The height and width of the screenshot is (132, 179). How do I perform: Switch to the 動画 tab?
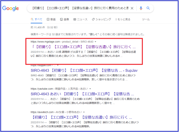(x=51, y=19)
